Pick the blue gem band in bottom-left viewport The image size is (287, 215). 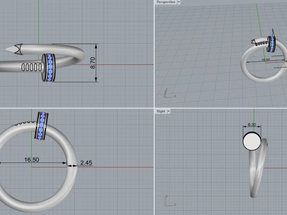click(42, 126)
